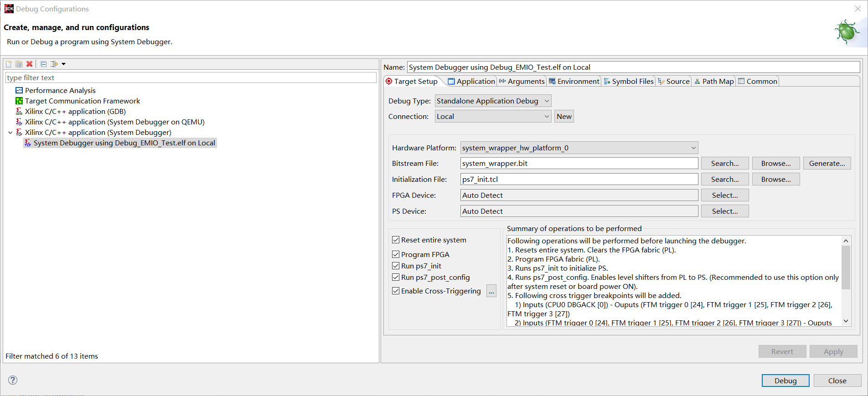Click Search for Bitstream File
868x396 pixels.
725,163
